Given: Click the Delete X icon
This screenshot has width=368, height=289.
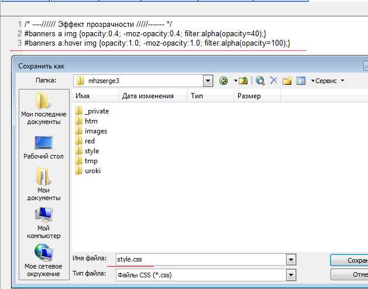Looking at the screenshot, I should click(x=273, y=81).
